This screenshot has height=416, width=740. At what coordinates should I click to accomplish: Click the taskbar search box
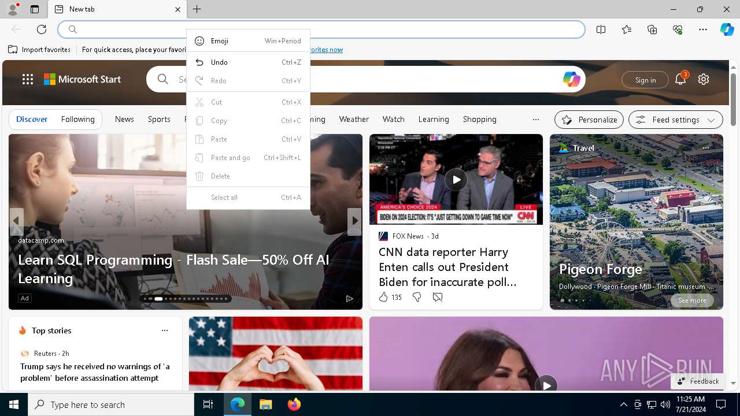tap(111, 404)
